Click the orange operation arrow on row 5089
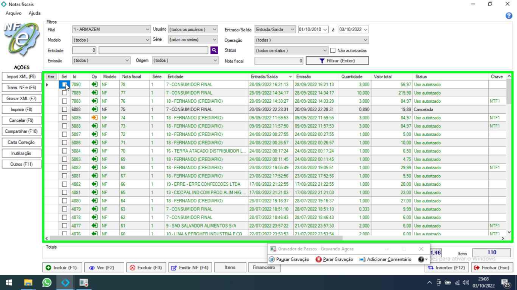The width and height of the screenshot is (517, 290). 94,118
